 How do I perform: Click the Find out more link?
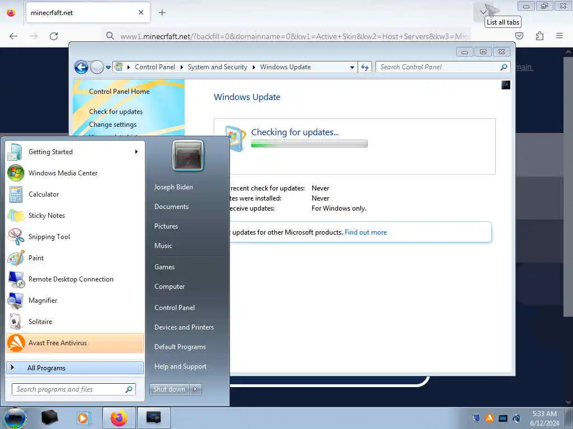[x=366, y=232]
